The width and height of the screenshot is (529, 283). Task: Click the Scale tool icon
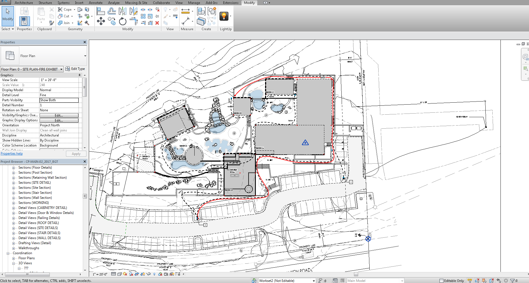click(150, 16)
